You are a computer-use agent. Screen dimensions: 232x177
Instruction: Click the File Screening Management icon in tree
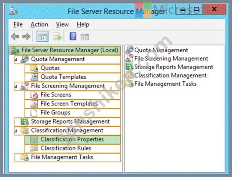[x=24, y=86]
